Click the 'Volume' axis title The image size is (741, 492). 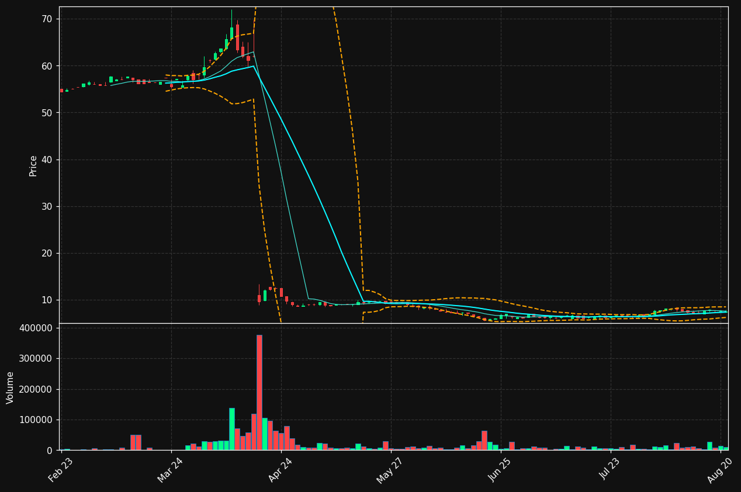[x=11, y=387]
